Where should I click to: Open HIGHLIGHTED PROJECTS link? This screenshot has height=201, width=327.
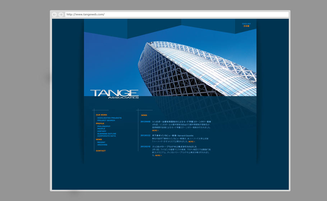tap(109, 118)
